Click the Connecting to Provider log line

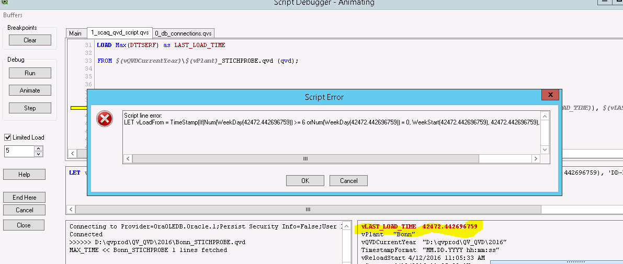[206, 227]
